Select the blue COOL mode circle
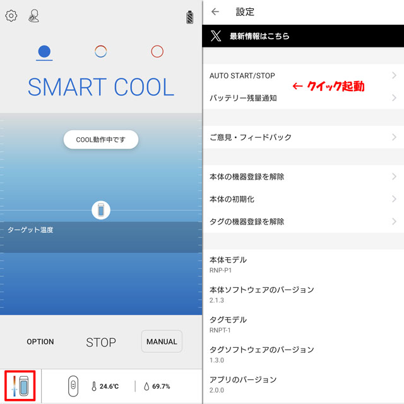The width and height of the screenshot is (404, 404). [x=44, y=51]
